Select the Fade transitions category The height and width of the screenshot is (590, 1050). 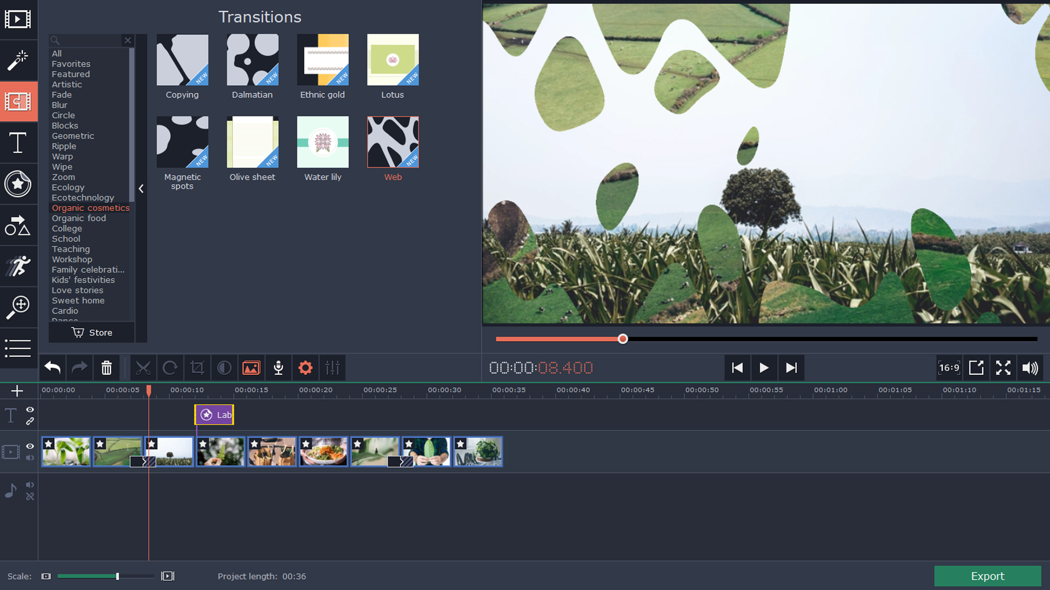click(x=62, y=95)
